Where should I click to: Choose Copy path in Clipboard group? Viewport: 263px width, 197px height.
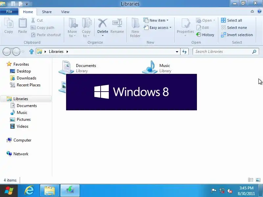point(43,28)
